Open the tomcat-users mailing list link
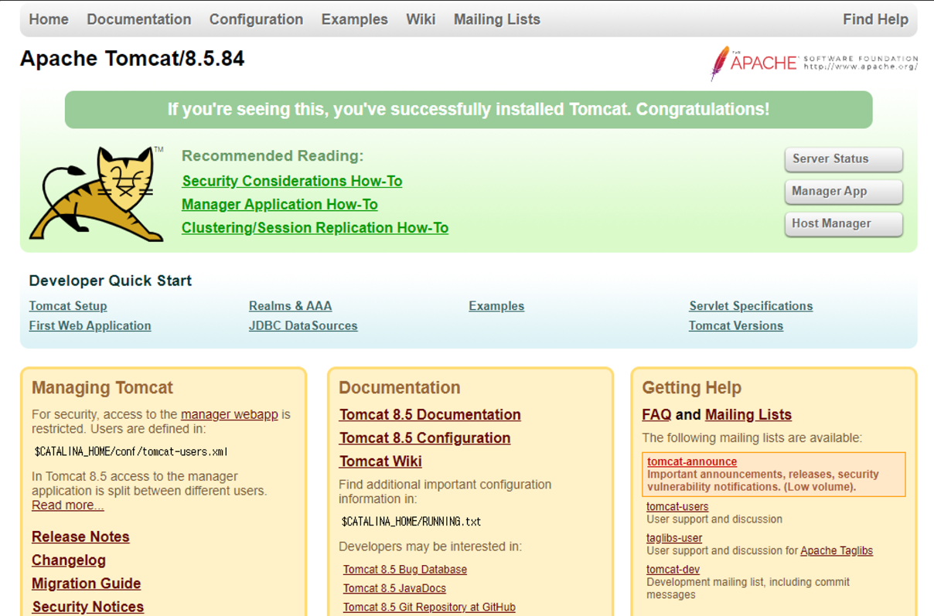This screenshot has height=616, width=934. click(x=677, y=507)
